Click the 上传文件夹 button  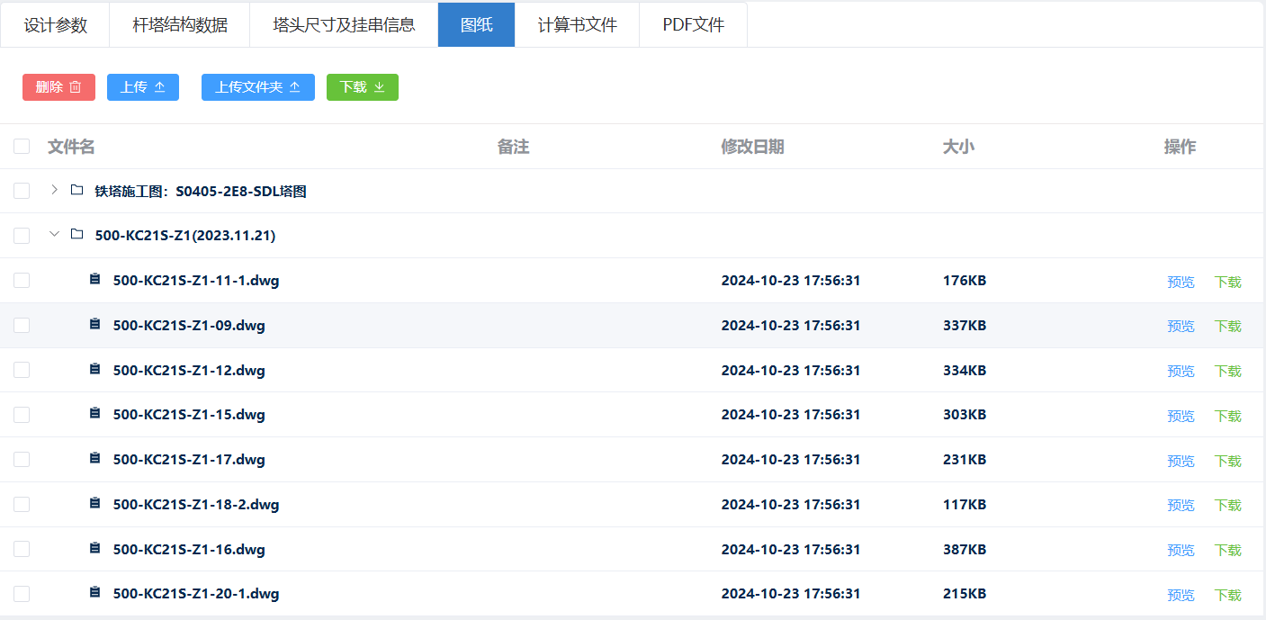pos(258,87)
